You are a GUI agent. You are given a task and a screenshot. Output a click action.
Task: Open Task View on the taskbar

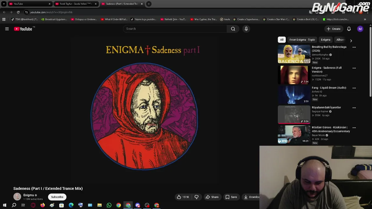tap(23, 205)
